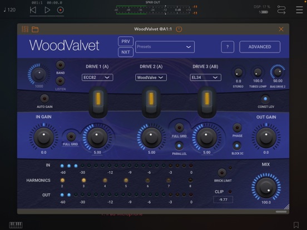The width and height of the screenshot is (307, 230).
Task: Click the Drive 1 value 5.00
Action: pos(97,153)
